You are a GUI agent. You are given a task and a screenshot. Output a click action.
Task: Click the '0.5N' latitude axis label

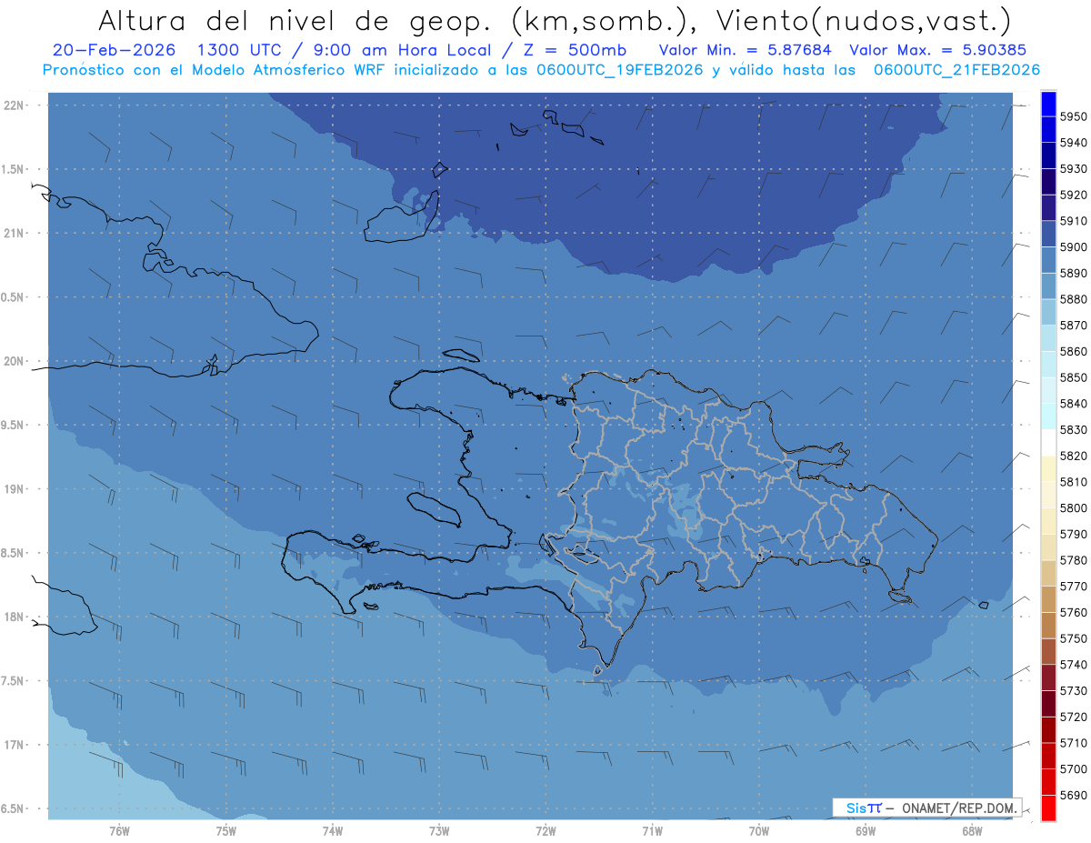pos(14,297)
